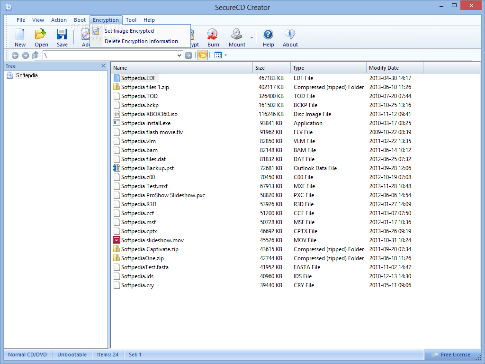The image size is (485, 364).
Task: Click the Burn disc toolbar icon
Action: (x=213, y=34)
